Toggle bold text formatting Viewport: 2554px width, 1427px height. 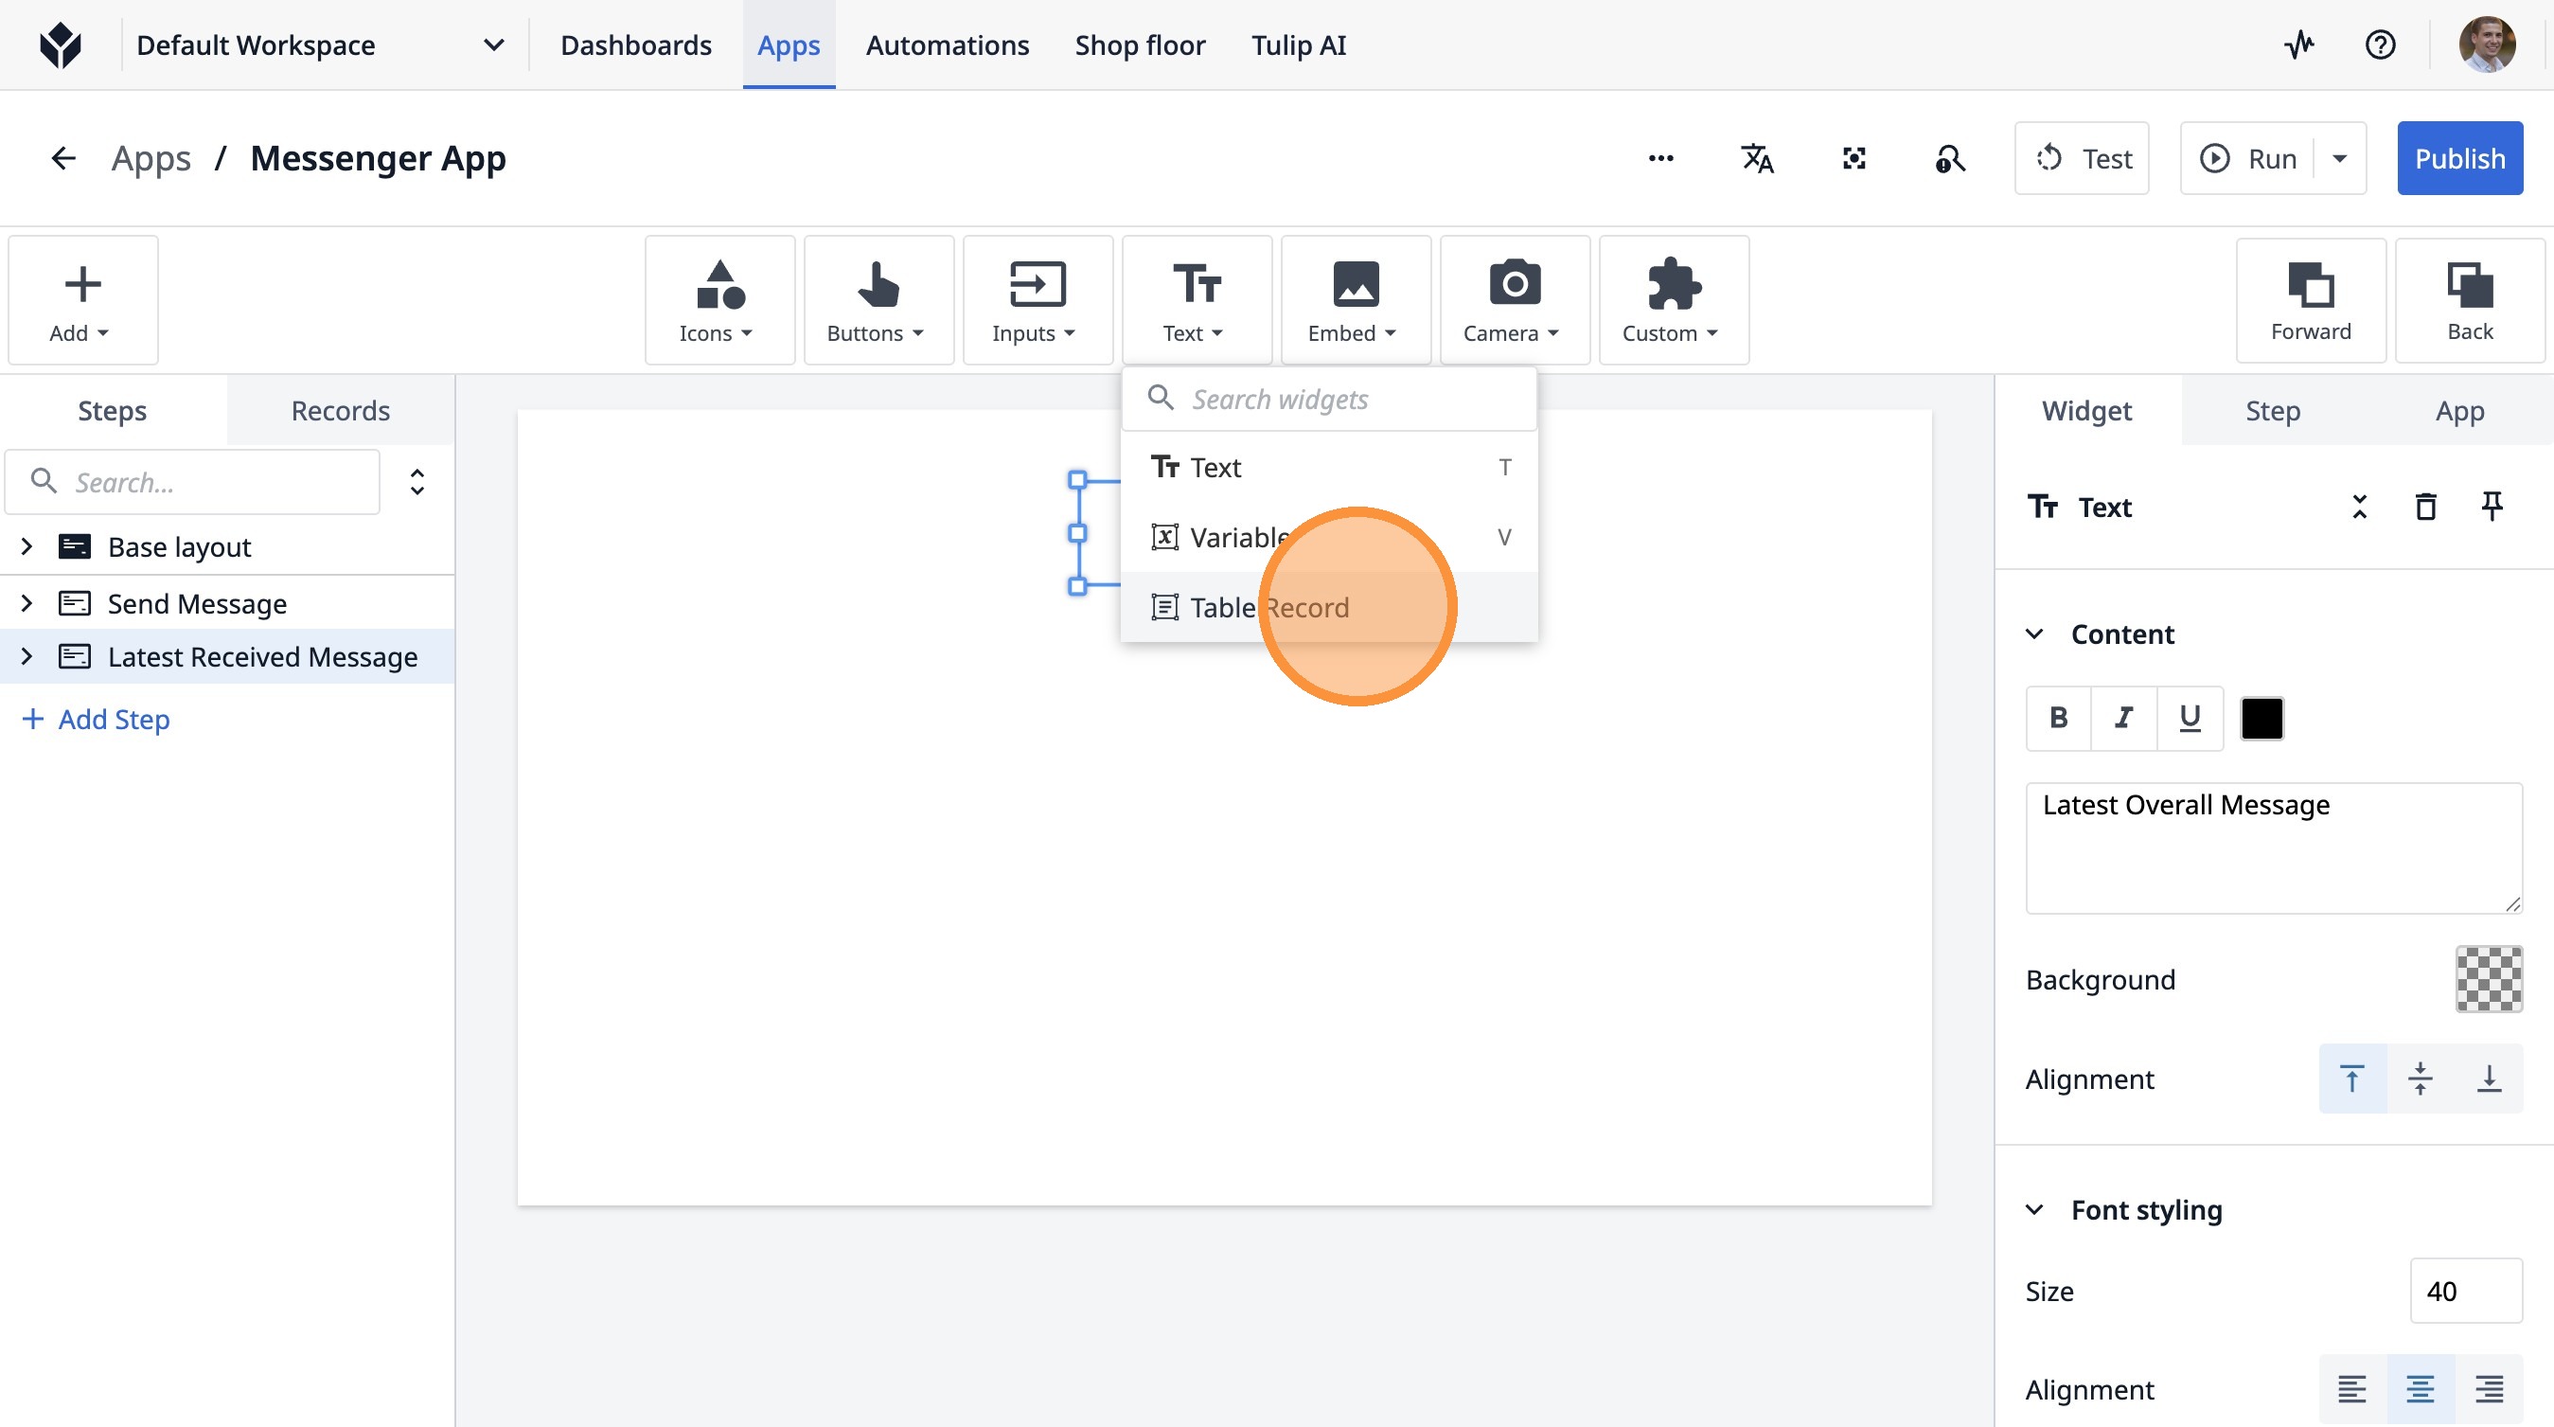click(x=2058, y=717)
